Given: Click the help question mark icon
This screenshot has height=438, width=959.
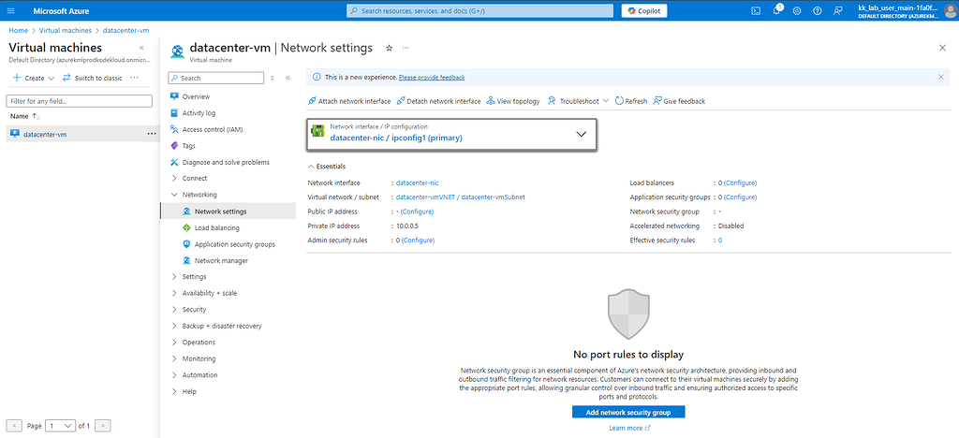Looking at the screenshot, I should click(817, 10).
